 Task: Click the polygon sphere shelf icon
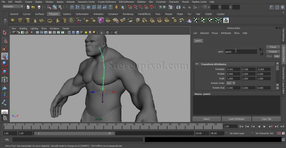point(13,20)
